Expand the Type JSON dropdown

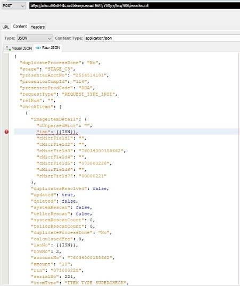35,38
